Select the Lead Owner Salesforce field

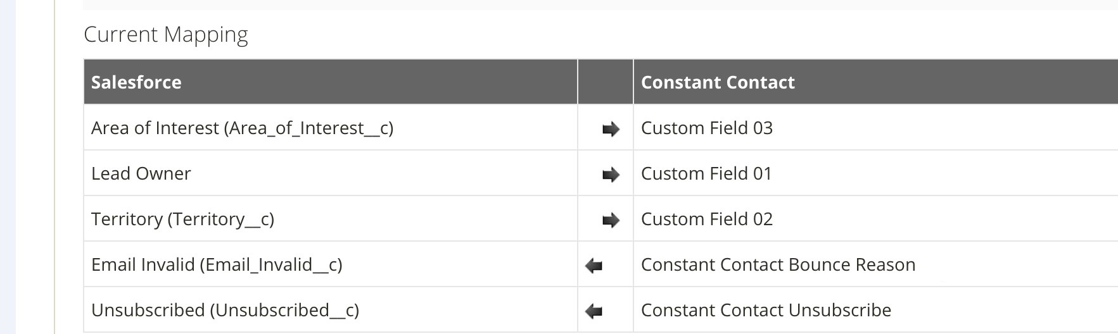coord(330,173)
